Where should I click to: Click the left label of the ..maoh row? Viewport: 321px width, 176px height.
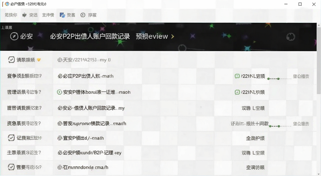tap(24, 92)
